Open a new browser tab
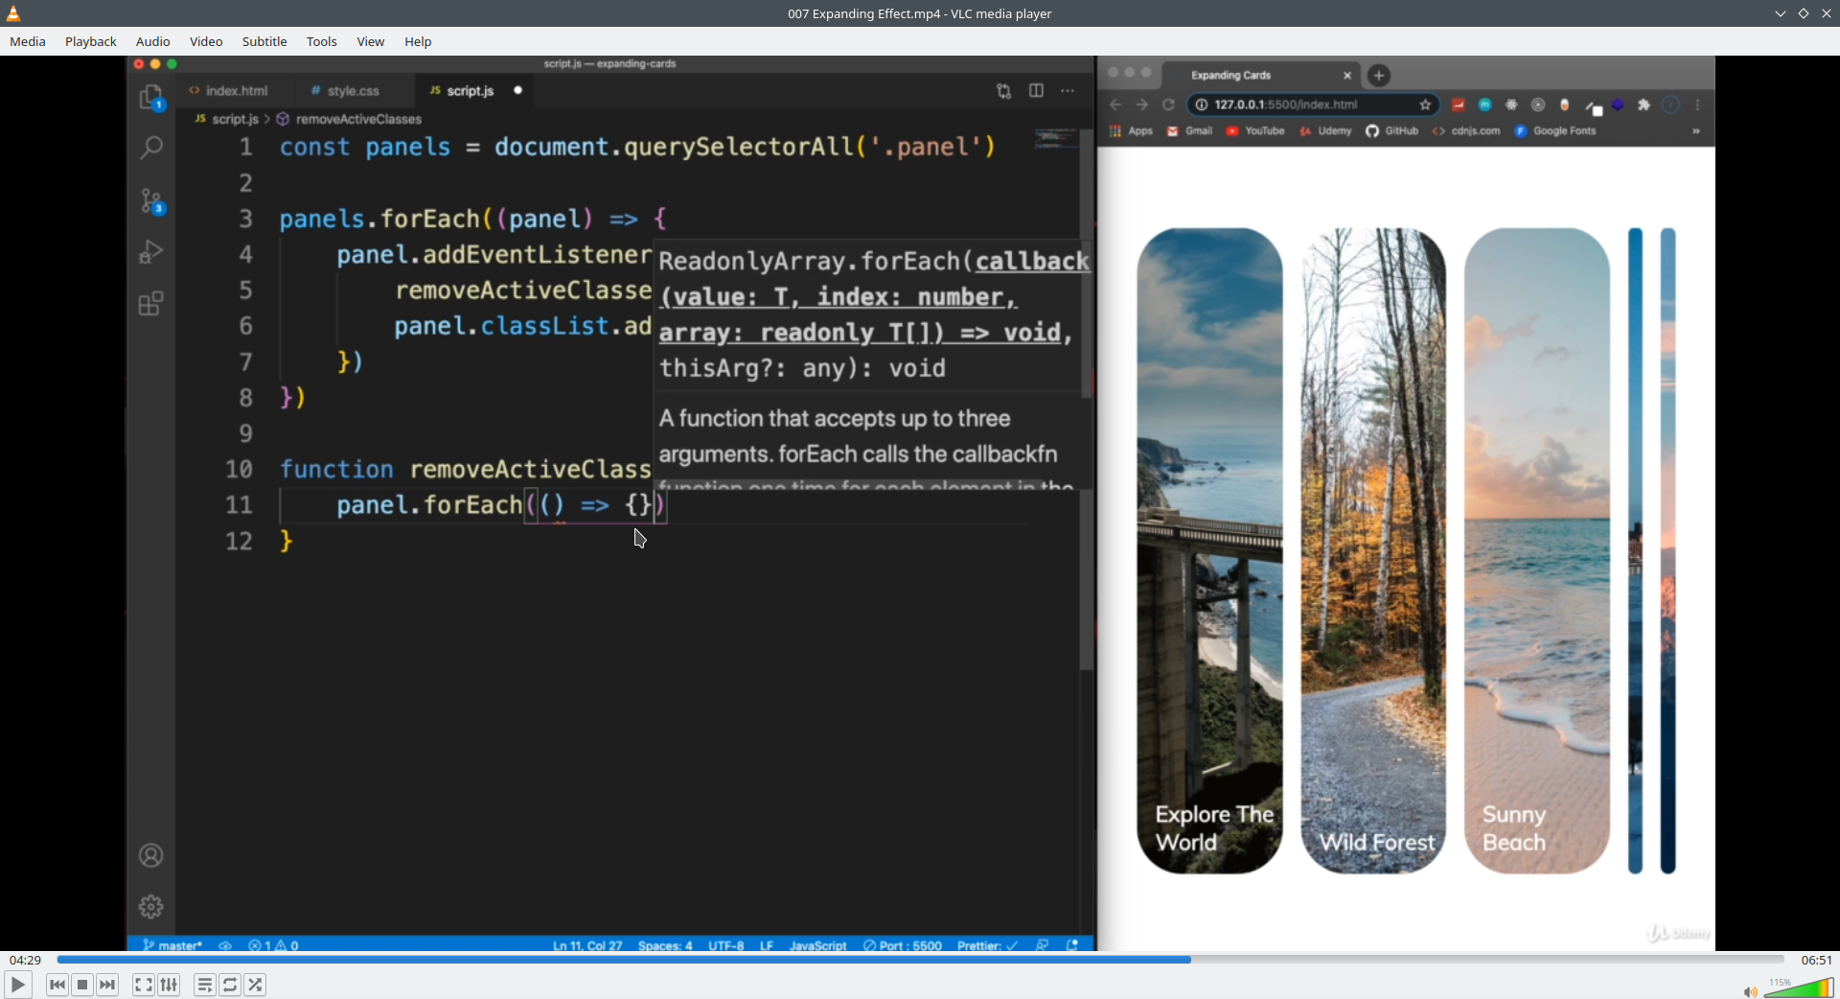The image size is (1840, 999). coord(1379,75)
